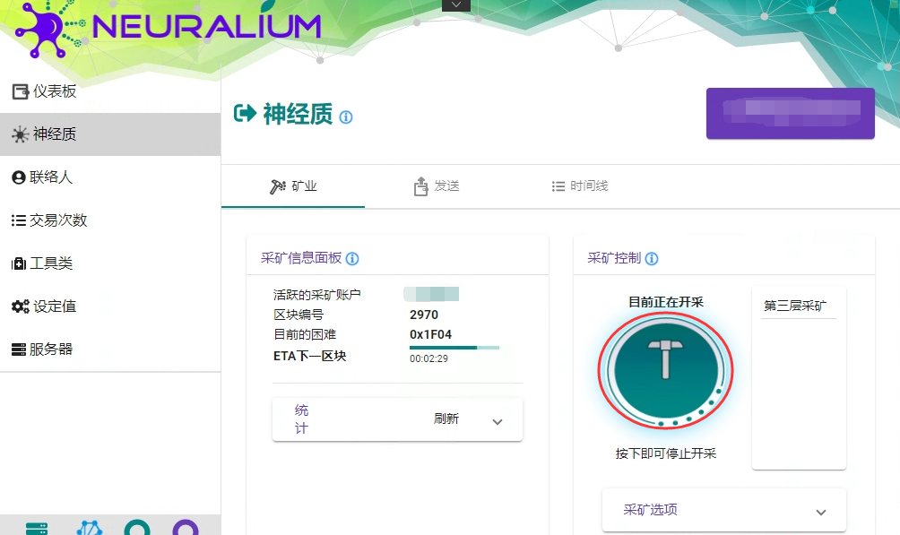Click the Neuralium logo at top left

pyautogui.click(x=168, y=29)
